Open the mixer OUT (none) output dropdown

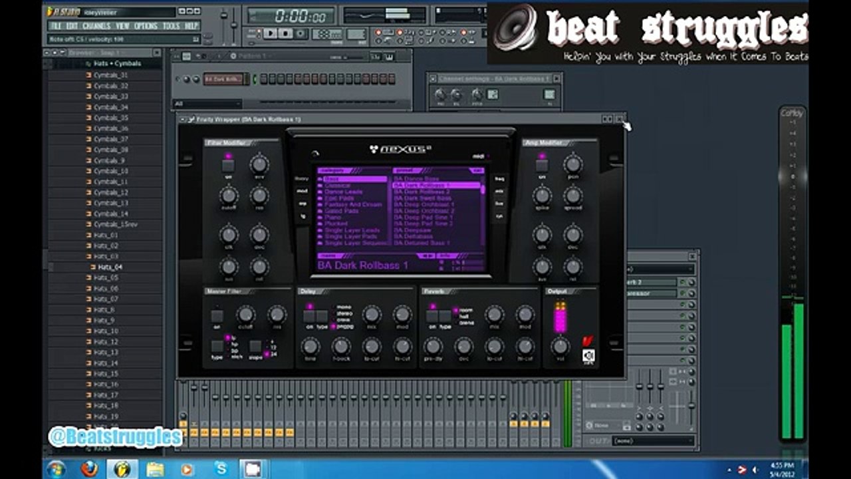point(652,441)
